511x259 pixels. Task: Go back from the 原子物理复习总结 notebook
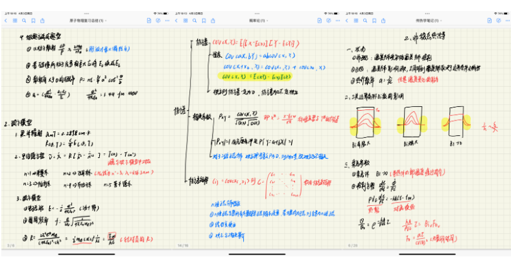coord(6,21)
